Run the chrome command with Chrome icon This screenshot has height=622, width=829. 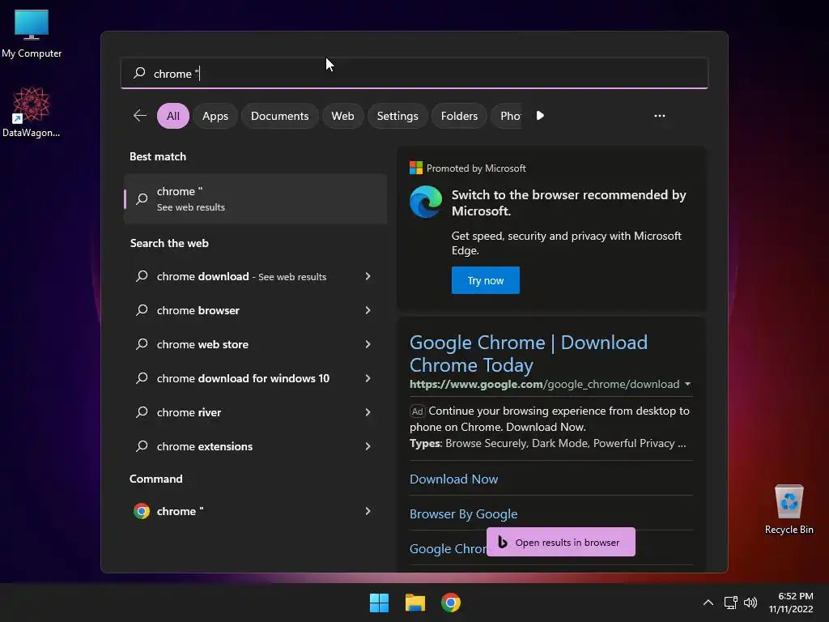(x=180, y=511)
